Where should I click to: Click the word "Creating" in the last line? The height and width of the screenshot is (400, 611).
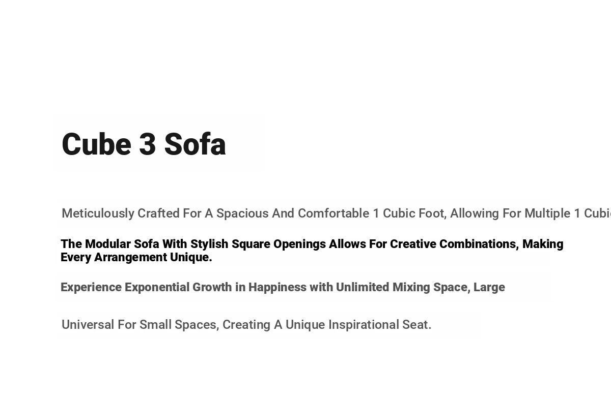click(246, 325)
